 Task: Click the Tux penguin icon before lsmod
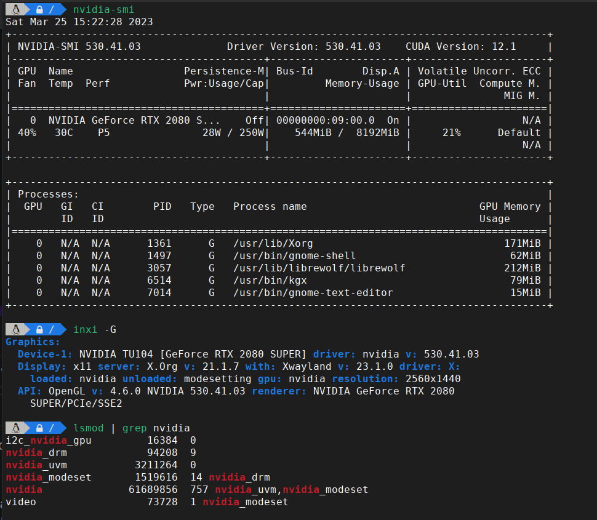pyautogui.click(x=15, y=428)
